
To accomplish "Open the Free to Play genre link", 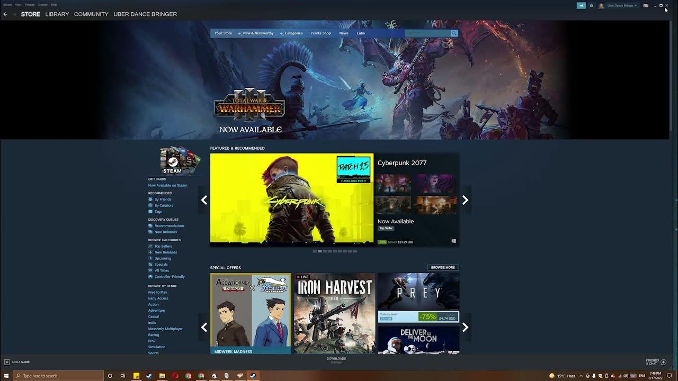I will tap(157, 292).
